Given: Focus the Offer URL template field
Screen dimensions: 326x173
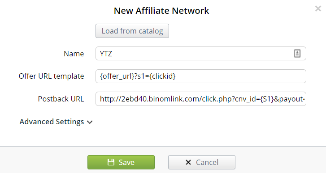Looking at the screenshot, I should coord(200,76).
